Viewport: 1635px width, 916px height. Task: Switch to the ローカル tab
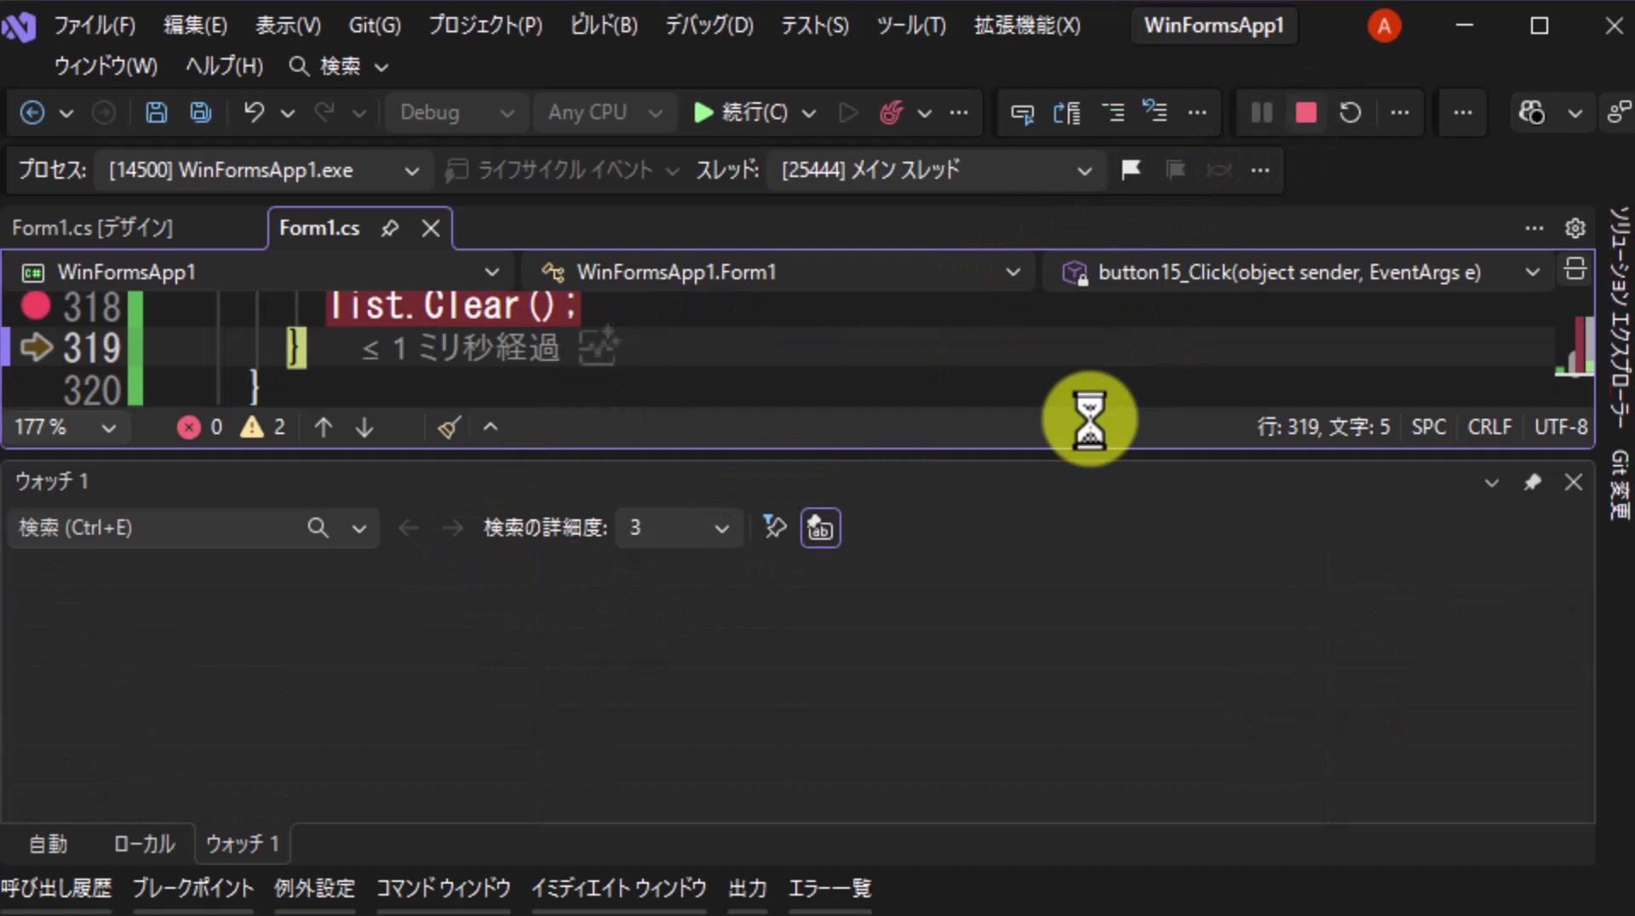coord(144,844)
